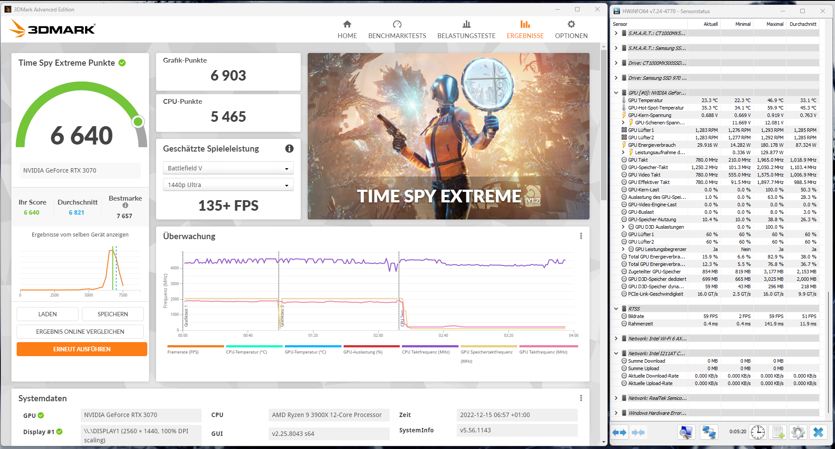Screen dimensions: 835x449
Task: Click the orange ERNEUT AUSFÜHREN button
Action: click(82, 349)
